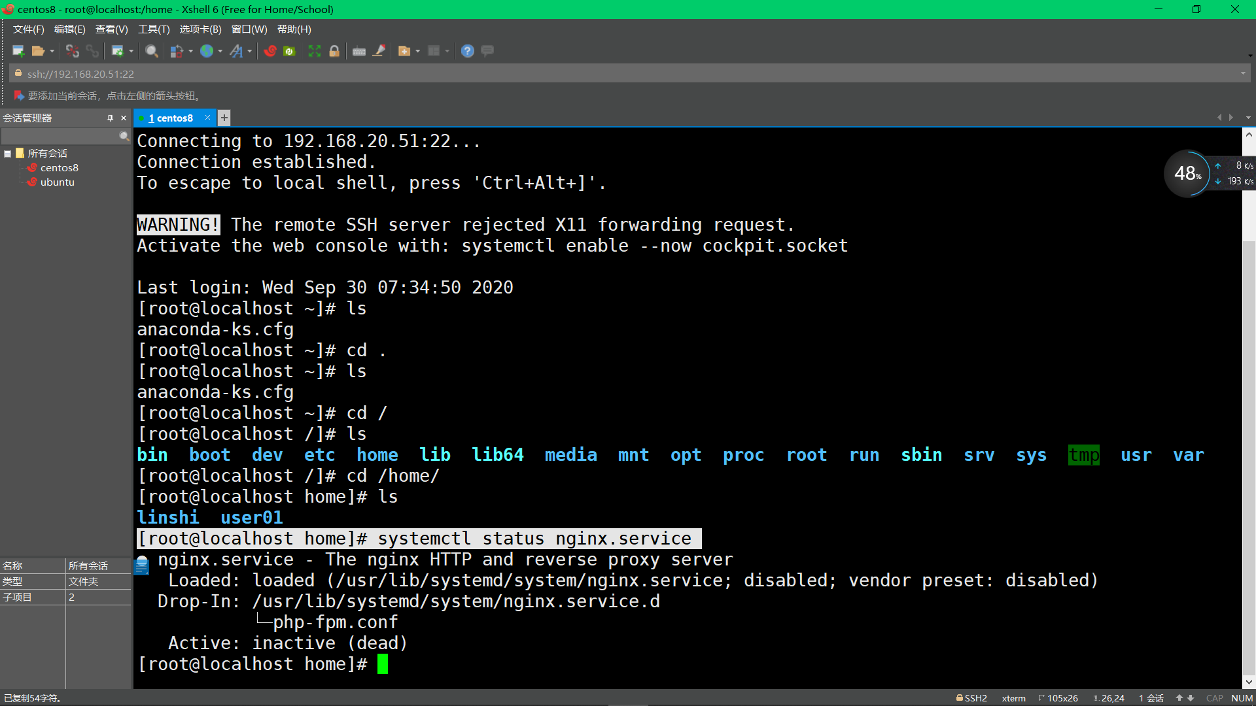Click the Open Session folder icon
Screen dimensions: 1256x706
38,51
